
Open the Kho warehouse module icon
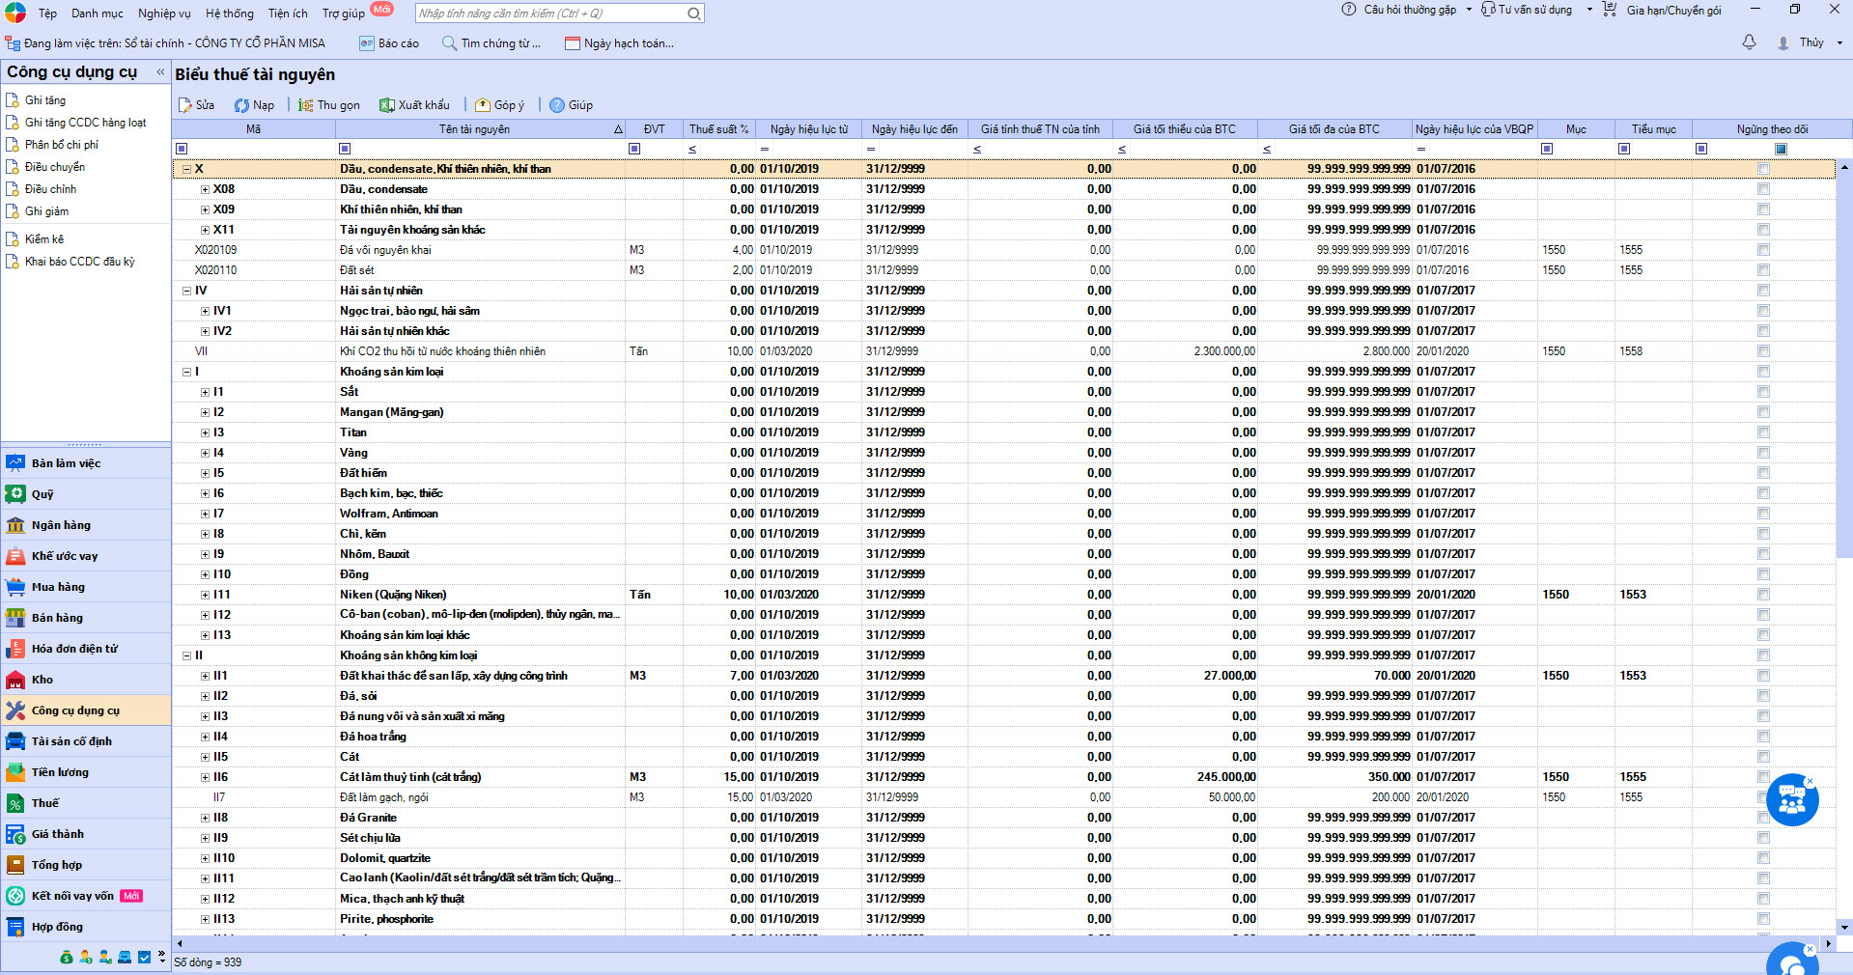(15, 680)
